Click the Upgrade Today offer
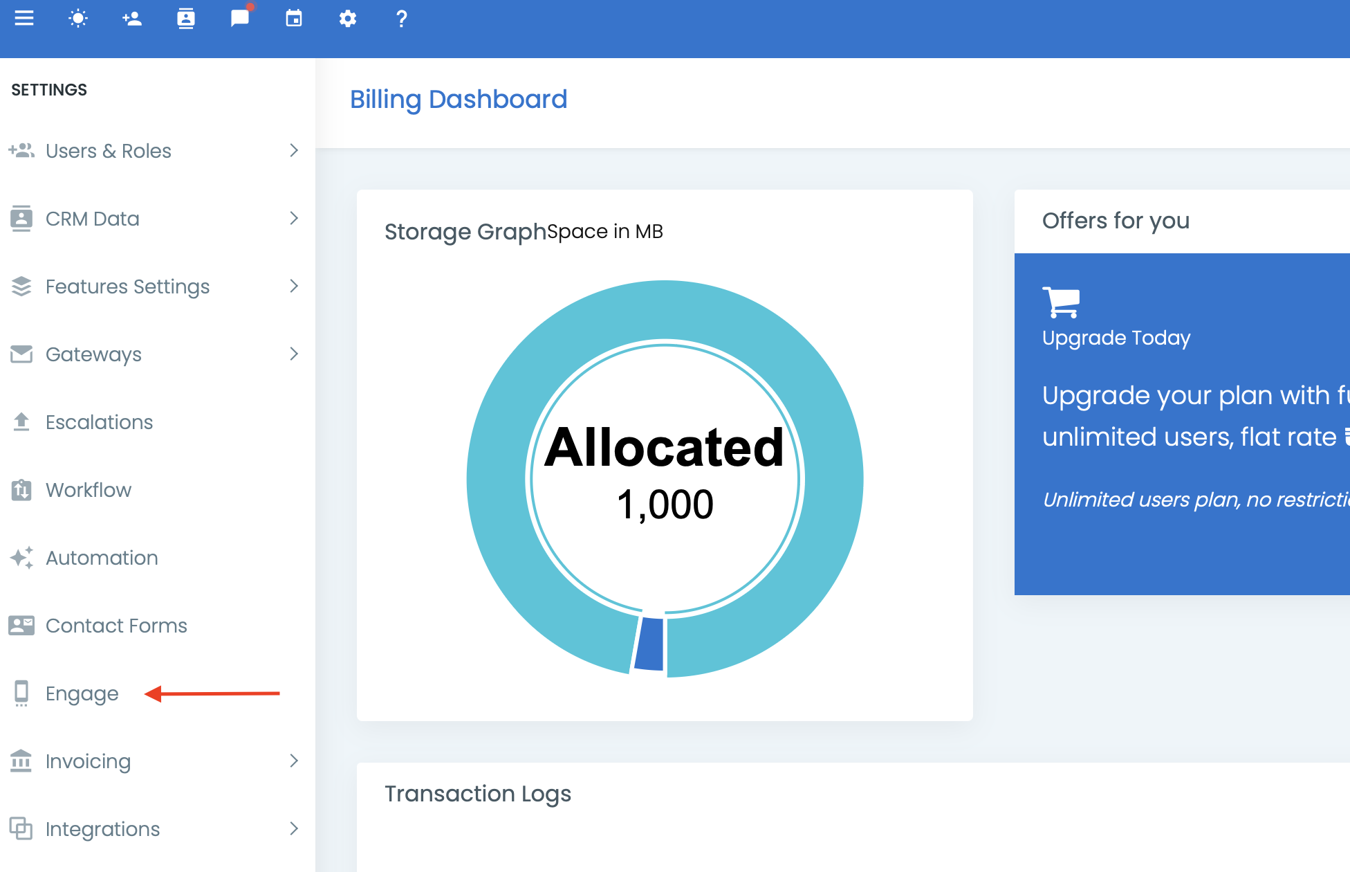The image size is (1350, 872). point(1116,338)
